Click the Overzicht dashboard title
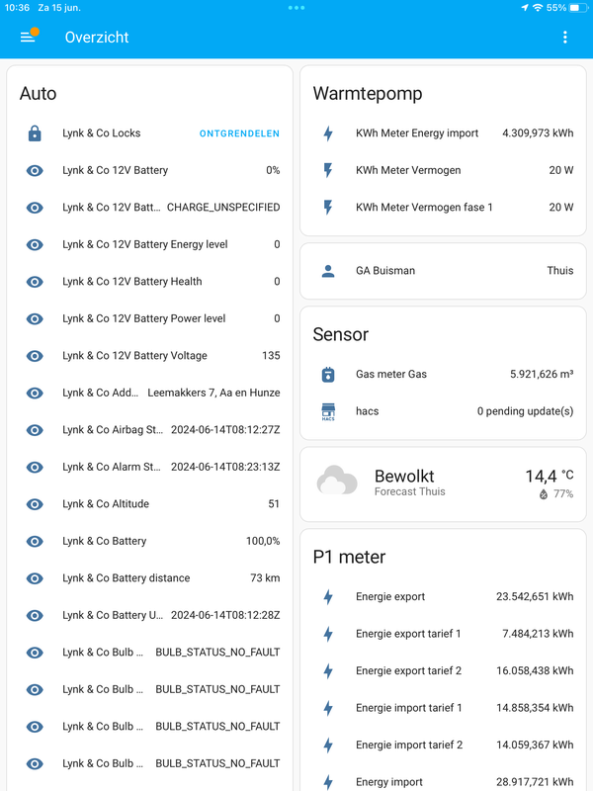The image size is (593, 791). (x=97, y=38)
